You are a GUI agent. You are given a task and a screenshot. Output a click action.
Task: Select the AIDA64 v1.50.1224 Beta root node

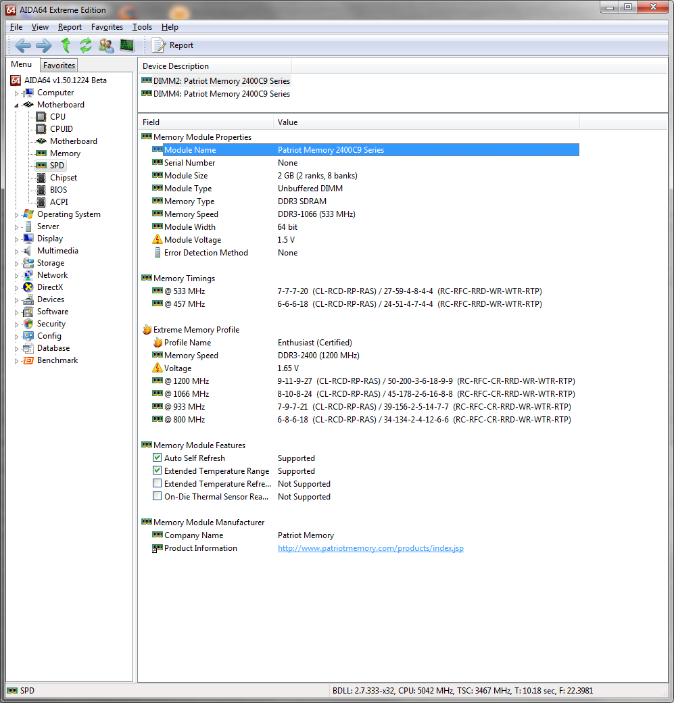click(65, 80)
